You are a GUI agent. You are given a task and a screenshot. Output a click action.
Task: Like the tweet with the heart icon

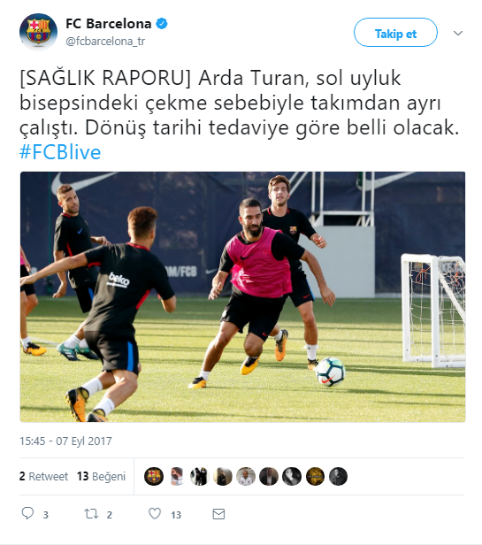(x=155, y=513)
